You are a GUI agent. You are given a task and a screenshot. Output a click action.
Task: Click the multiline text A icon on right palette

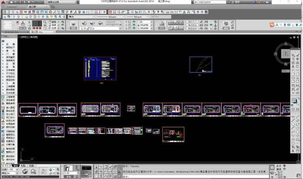tap(293, 151)
